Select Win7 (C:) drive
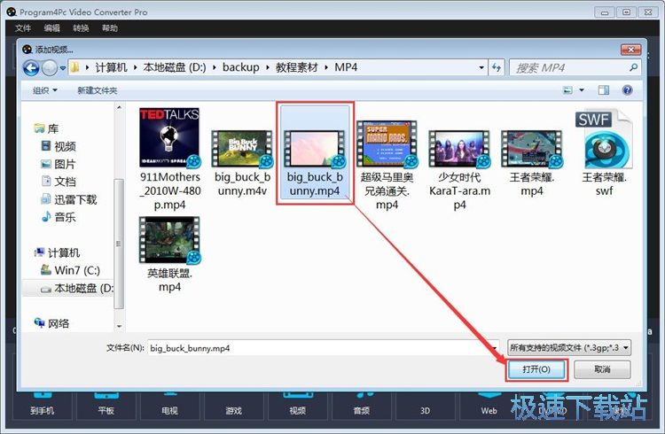The image size is (665, 434). (x=70, y=270)
